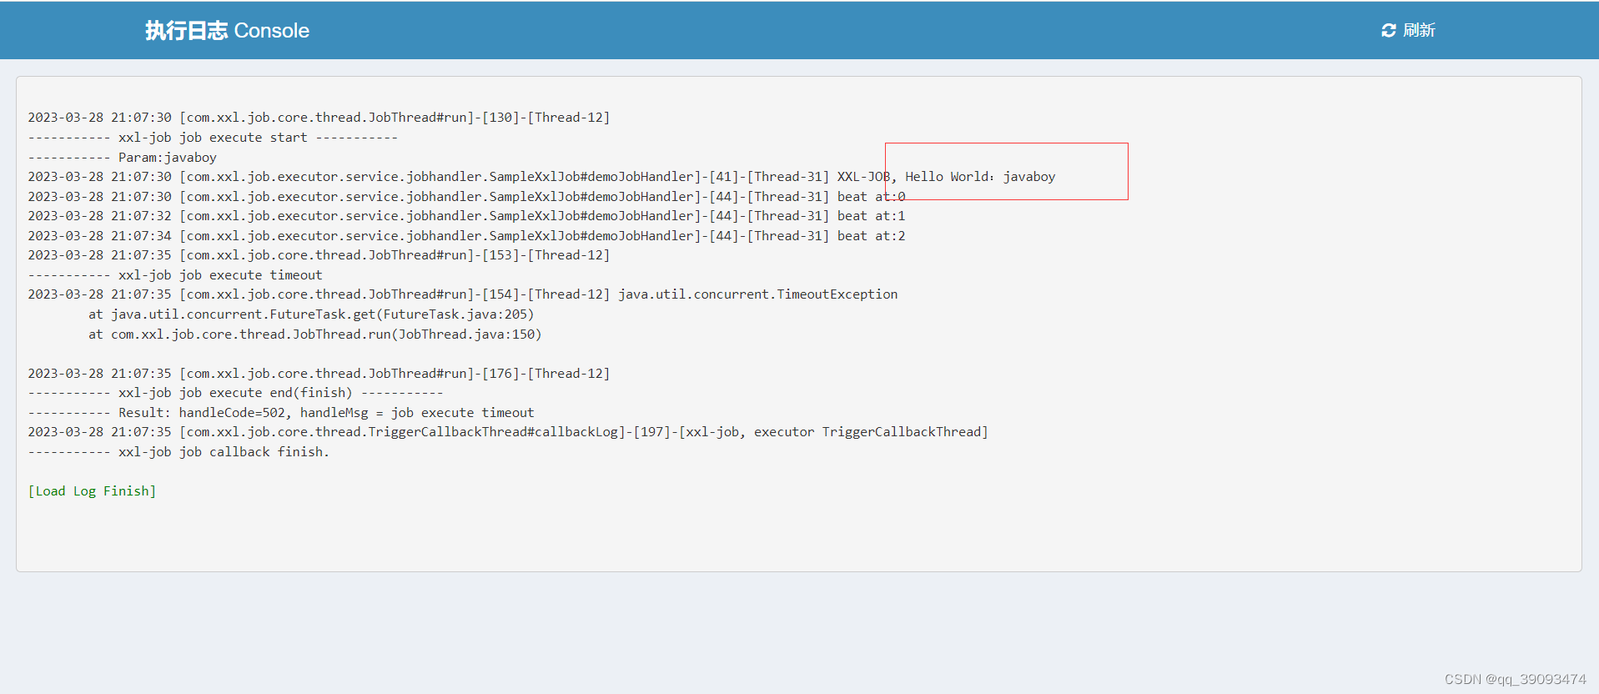Click the refresh icon in the header
Viewport: 1599px width, 694px height.
click(1388, 30)
